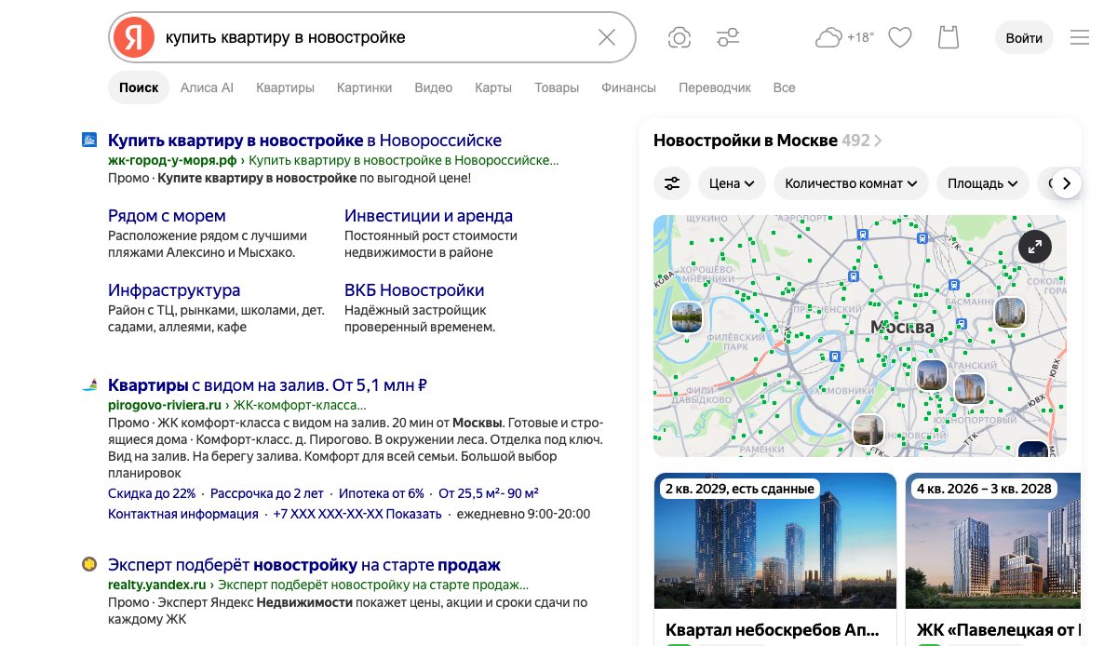Open search settings sliders icon

728,37
